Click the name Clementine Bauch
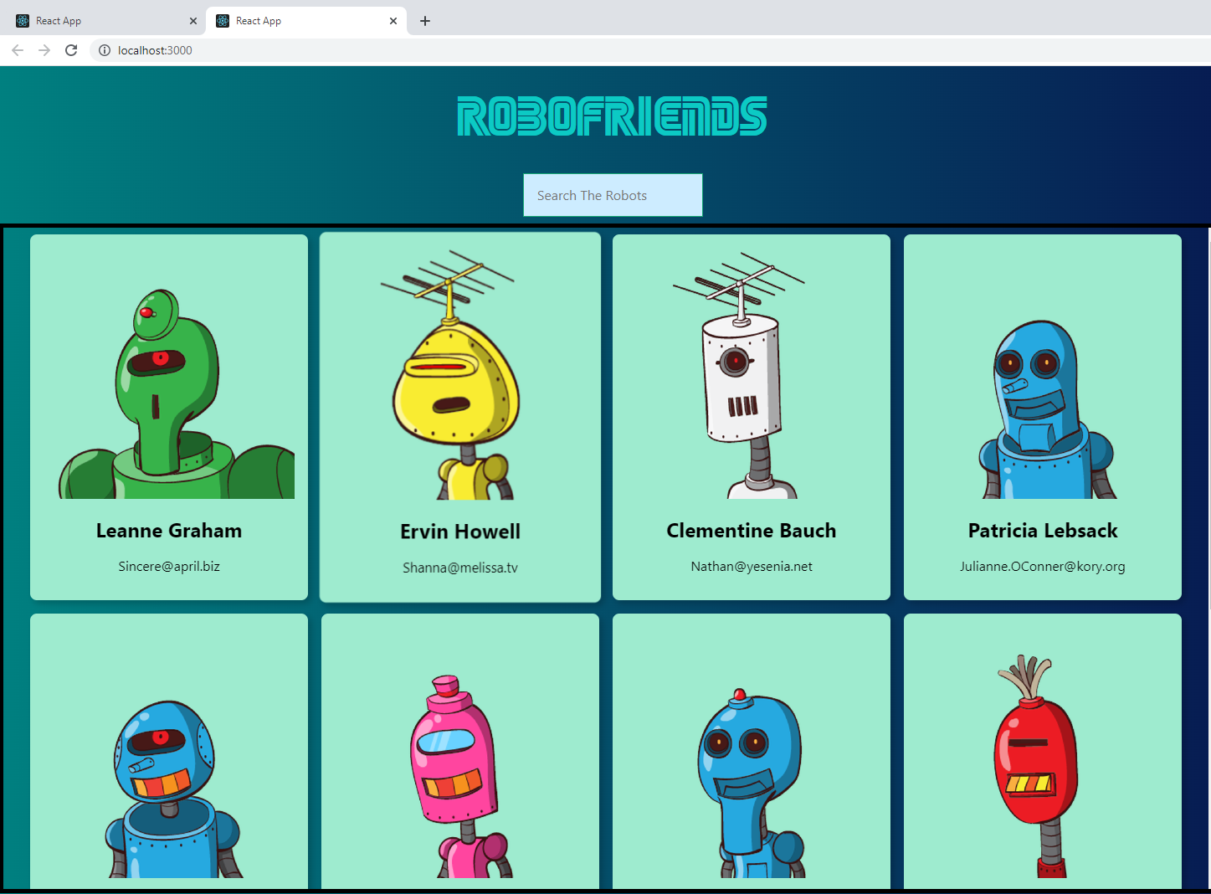This screenshot has height=894, width=1211. click(x=751, y=530)
